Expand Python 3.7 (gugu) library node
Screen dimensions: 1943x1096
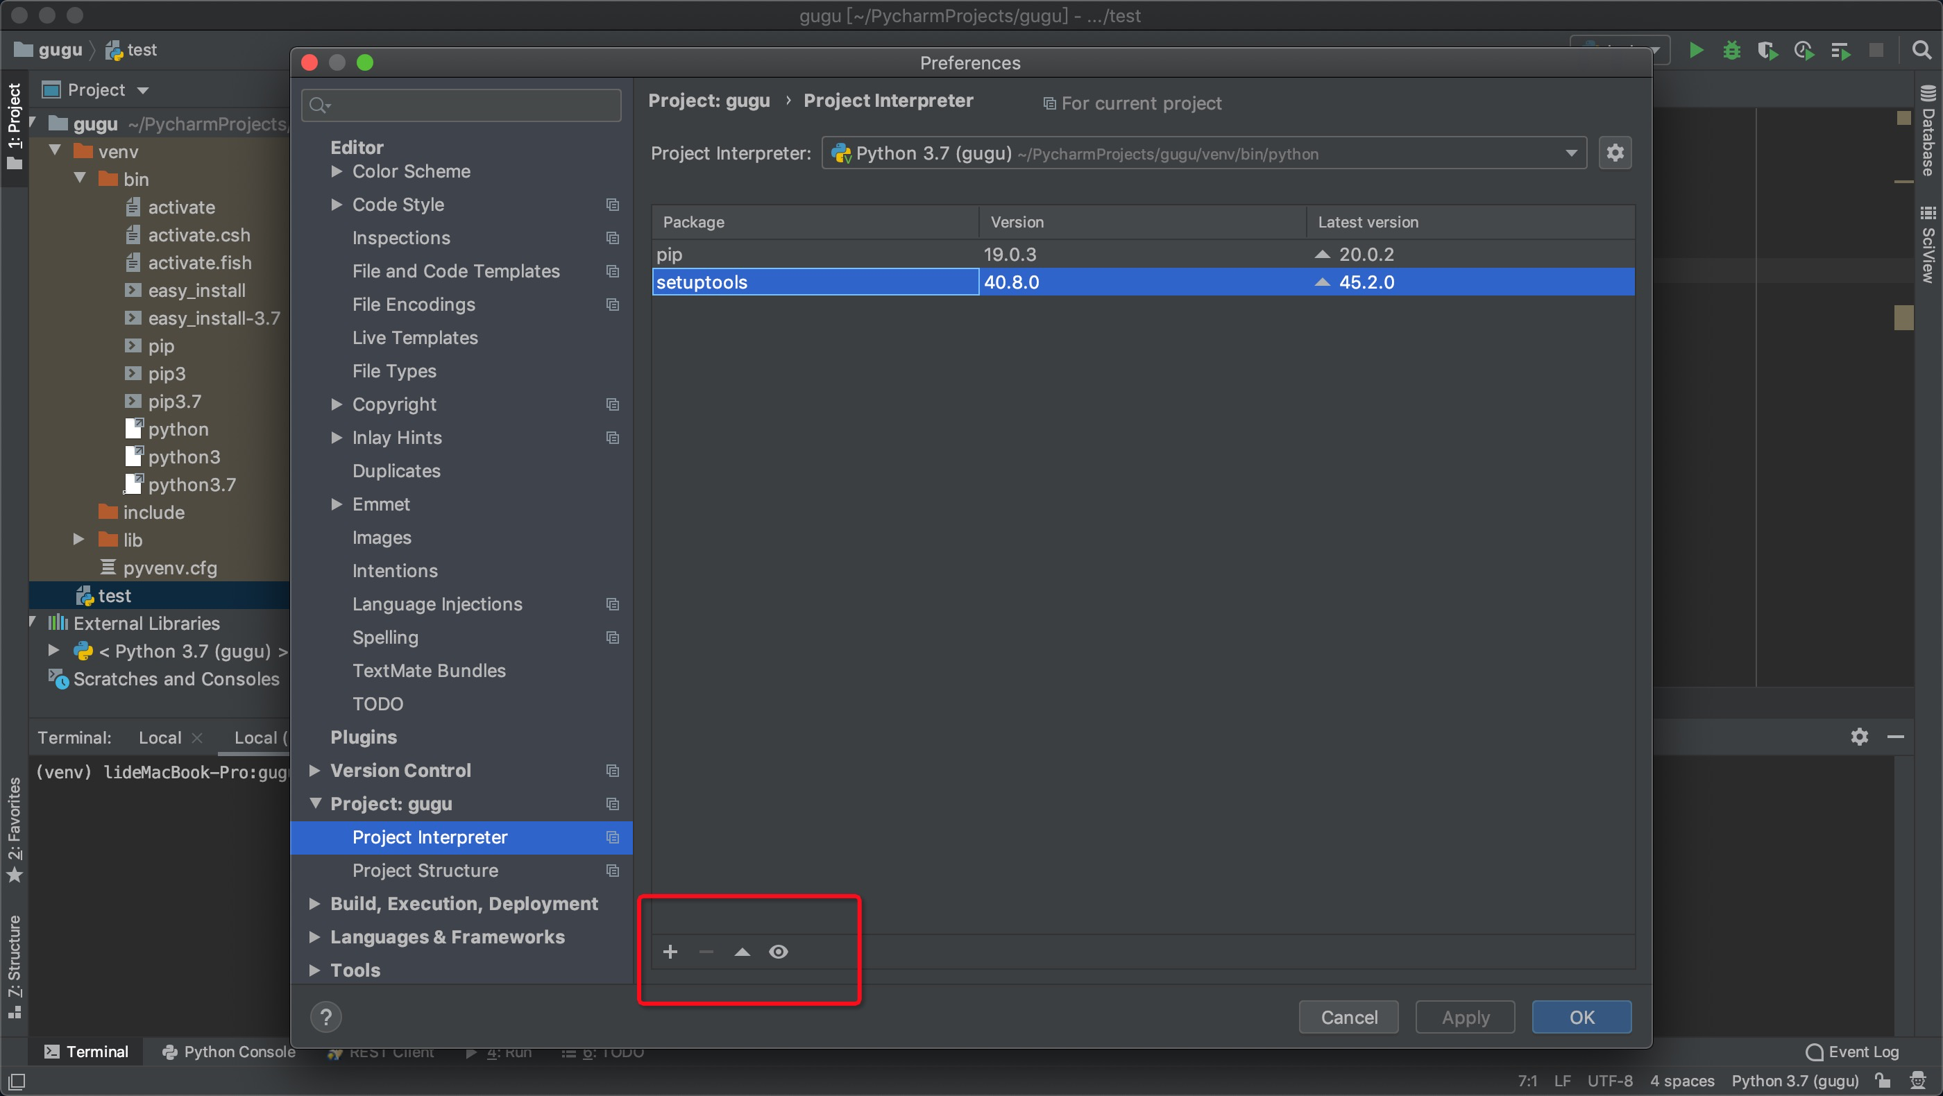pyautogui.click(x=53, y=651)
